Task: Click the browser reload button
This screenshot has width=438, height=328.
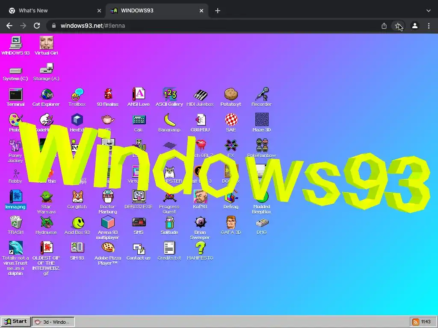Action: click(x=37, y=26)
